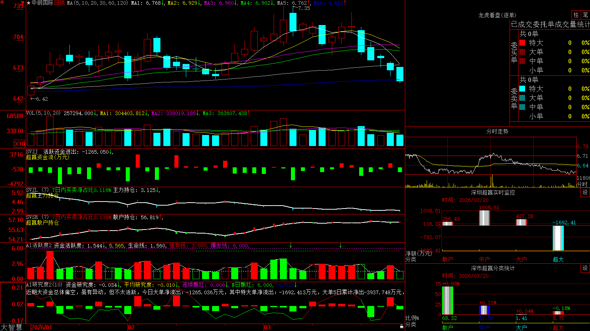Screen dimensions: 590x331
Task: Click the lock icon at chart bottom-right
Action: click(402, 327)
